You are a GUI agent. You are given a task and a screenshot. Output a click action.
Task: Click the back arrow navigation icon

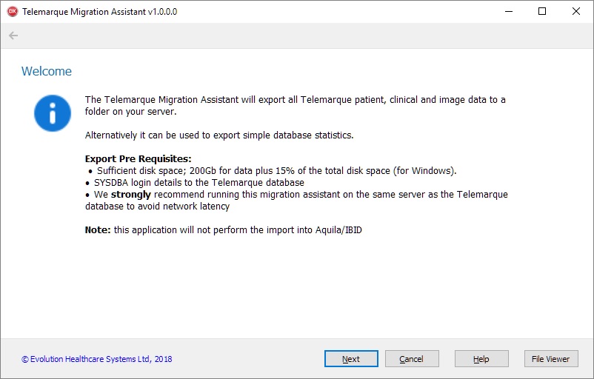tap(13, 36)
